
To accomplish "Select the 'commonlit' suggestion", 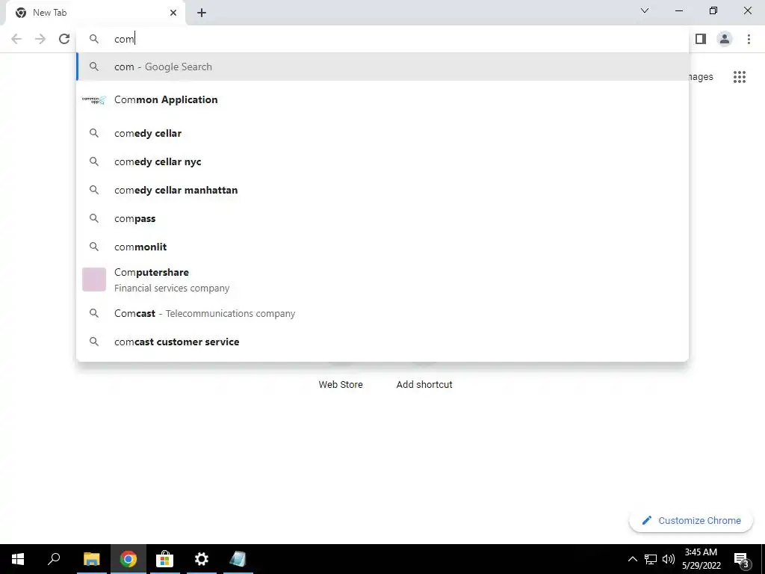I will pos(382,247).
